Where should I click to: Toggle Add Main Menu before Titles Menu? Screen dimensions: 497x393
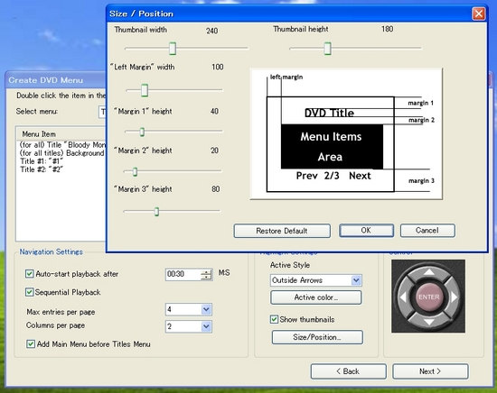(31, 344)
